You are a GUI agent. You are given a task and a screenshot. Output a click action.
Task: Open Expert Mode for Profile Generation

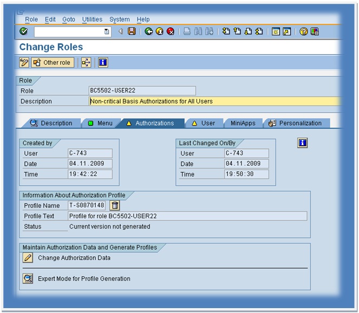coord(28,278)
